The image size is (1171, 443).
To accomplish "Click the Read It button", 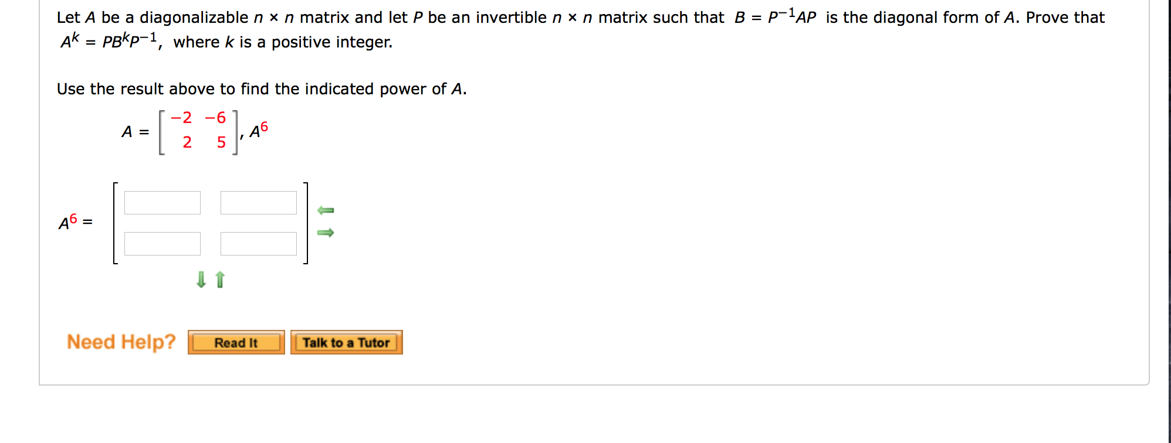I will pos(235,343).
